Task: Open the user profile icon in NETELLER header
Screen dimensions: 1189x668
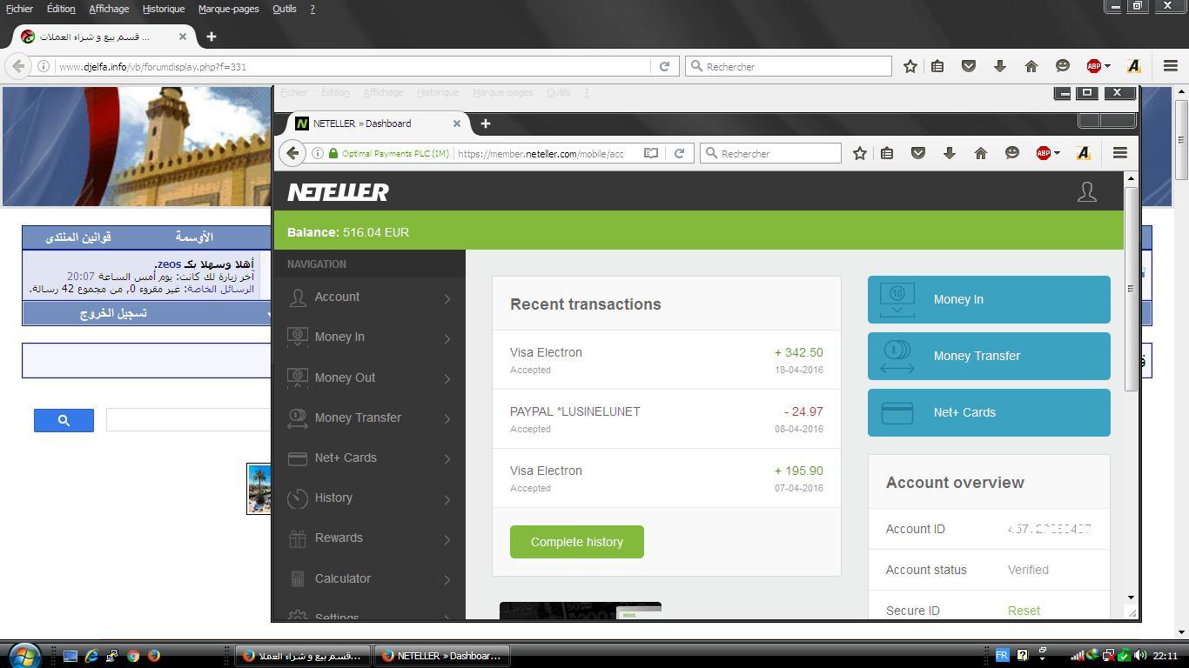Action: [x=1086, y=191]
